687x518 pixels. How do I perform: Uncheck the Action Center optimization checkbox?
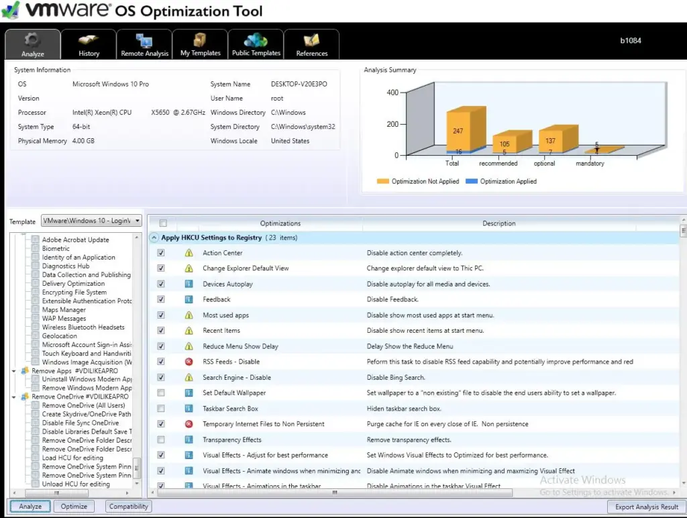click(x=161, y=253)
